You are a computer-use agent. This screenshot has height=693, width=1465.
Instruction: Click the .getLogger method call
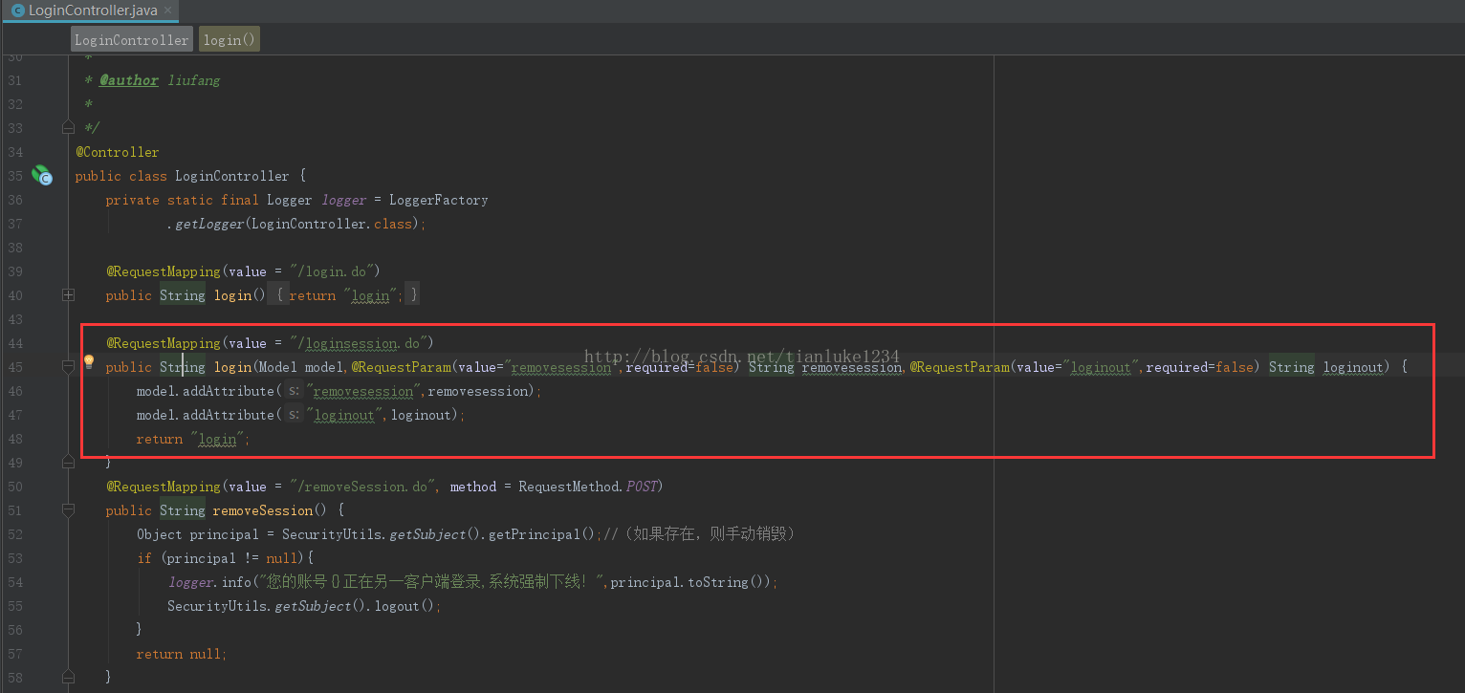click(x=206, y=224)
